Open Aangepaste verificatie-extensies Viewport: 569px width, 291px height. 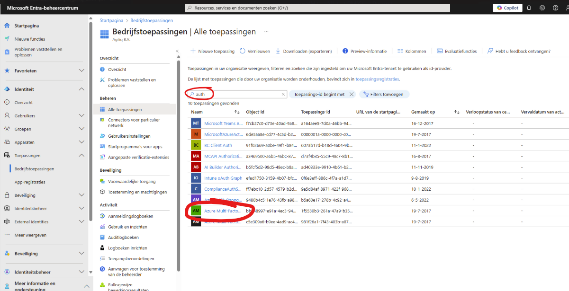tap(138, 157)
